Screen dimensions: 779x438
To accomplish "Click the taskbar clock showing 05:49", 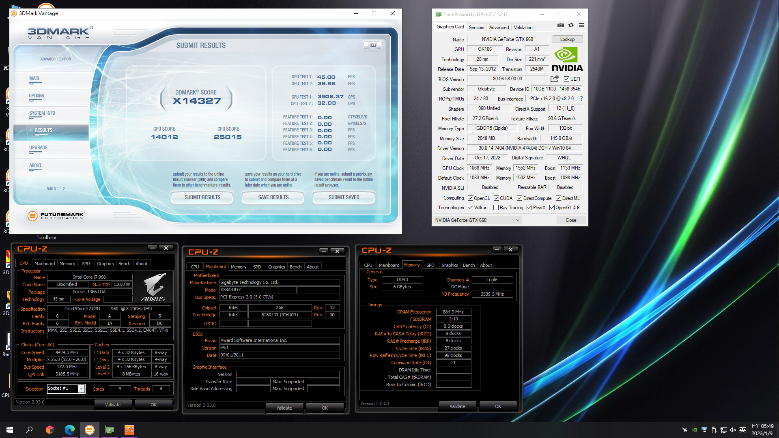I will coord(762,430).
